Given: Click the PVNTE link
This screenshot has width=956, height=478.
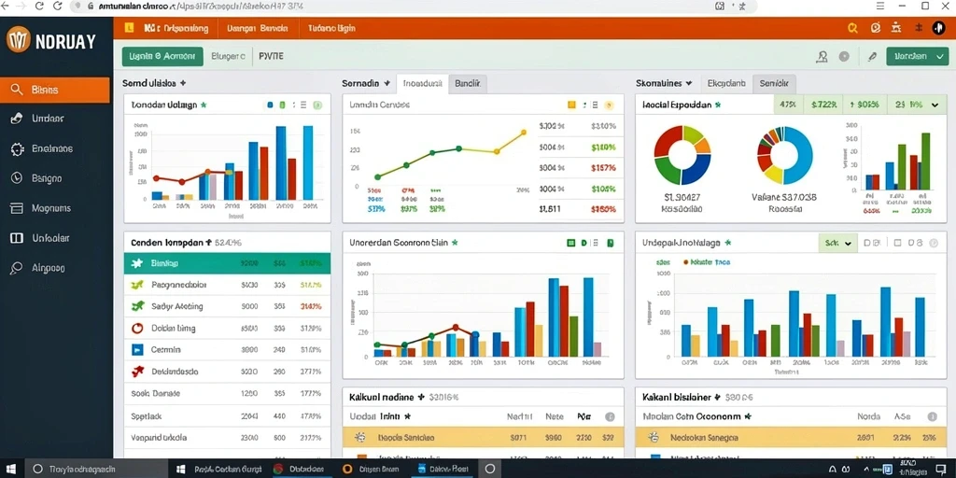Looking at the screenshot, I should 272,56.
